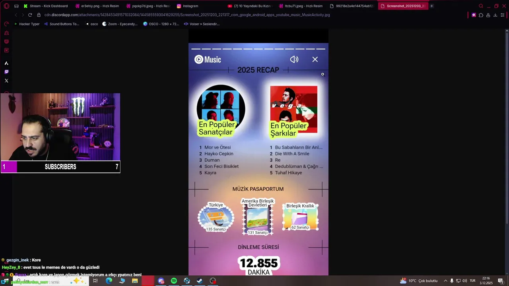Viewport: 509px width, 286px height.
Task: Mute the recap with speaker icon
Action: (x=294, y=59)
